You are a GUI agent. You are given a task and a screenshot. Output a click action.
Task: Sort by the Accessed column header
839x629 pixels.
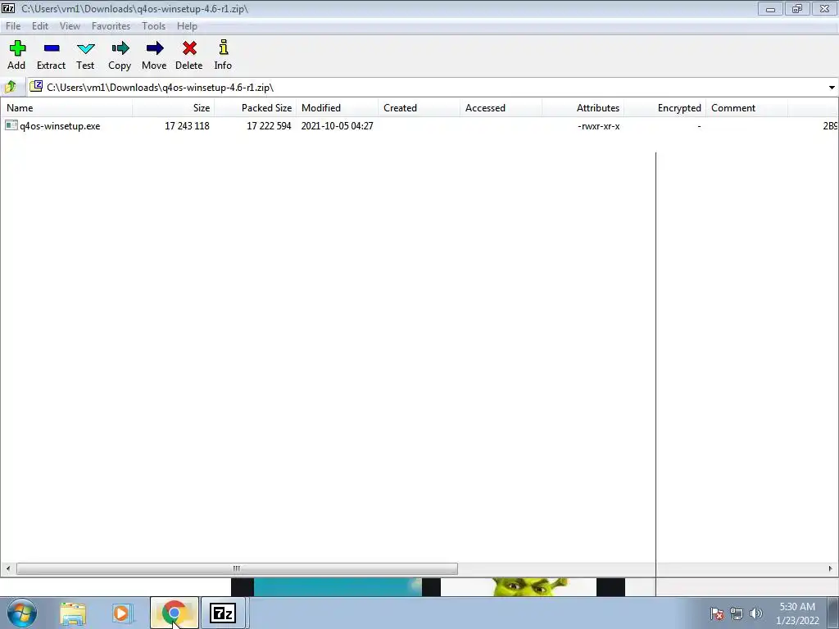[x=501, y=107]
